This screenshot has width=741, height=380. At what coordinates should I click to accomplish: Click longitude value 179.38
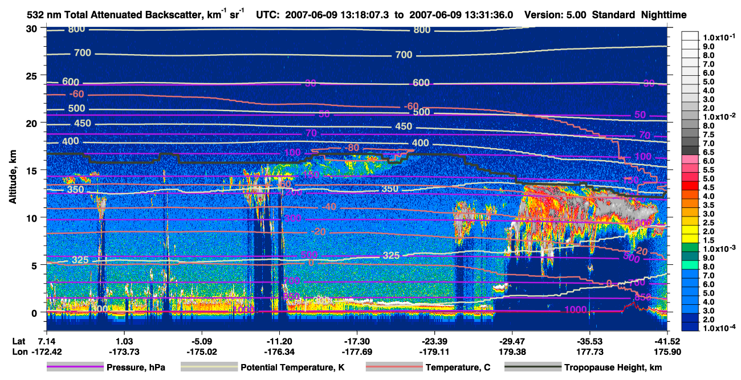(x=512, y=351)
